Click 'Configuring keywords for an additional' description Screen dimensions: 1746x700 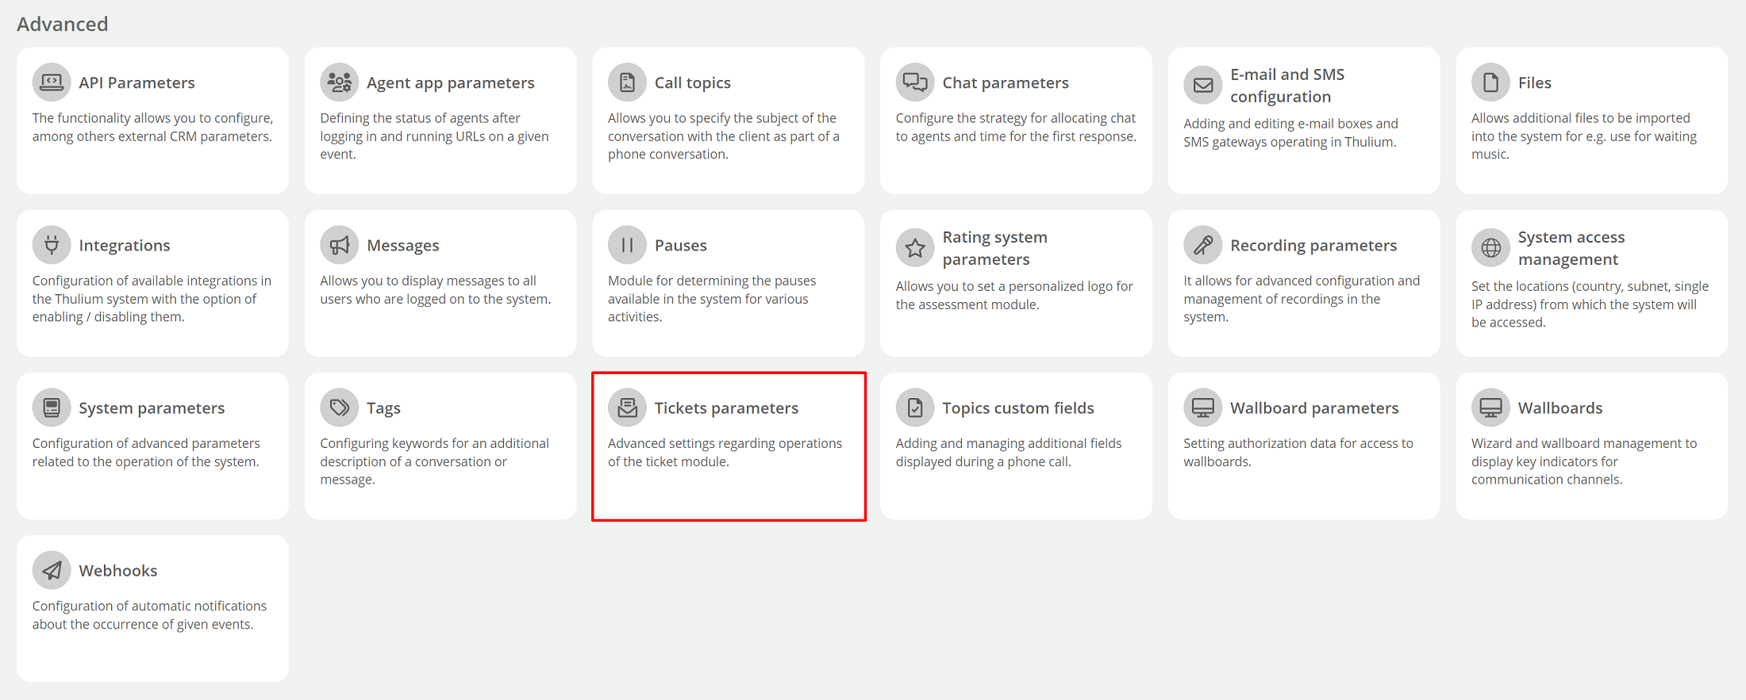click(434, 461)
